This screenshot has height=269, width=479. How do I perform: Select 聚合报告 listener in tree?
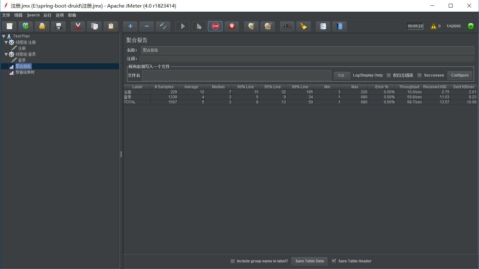click(23, 66)
